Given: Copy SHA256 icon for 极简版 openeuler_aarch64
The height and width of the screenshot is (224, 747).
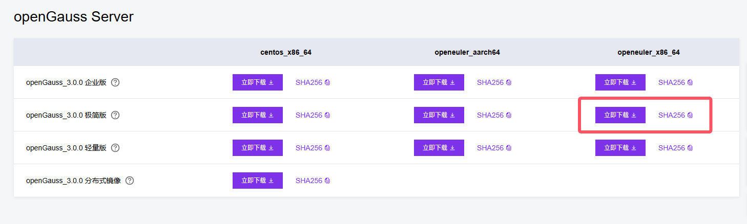Looking at the screenshot, I should (509, 115).
